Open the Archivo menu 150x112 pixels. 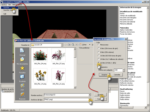pos(4,5)
